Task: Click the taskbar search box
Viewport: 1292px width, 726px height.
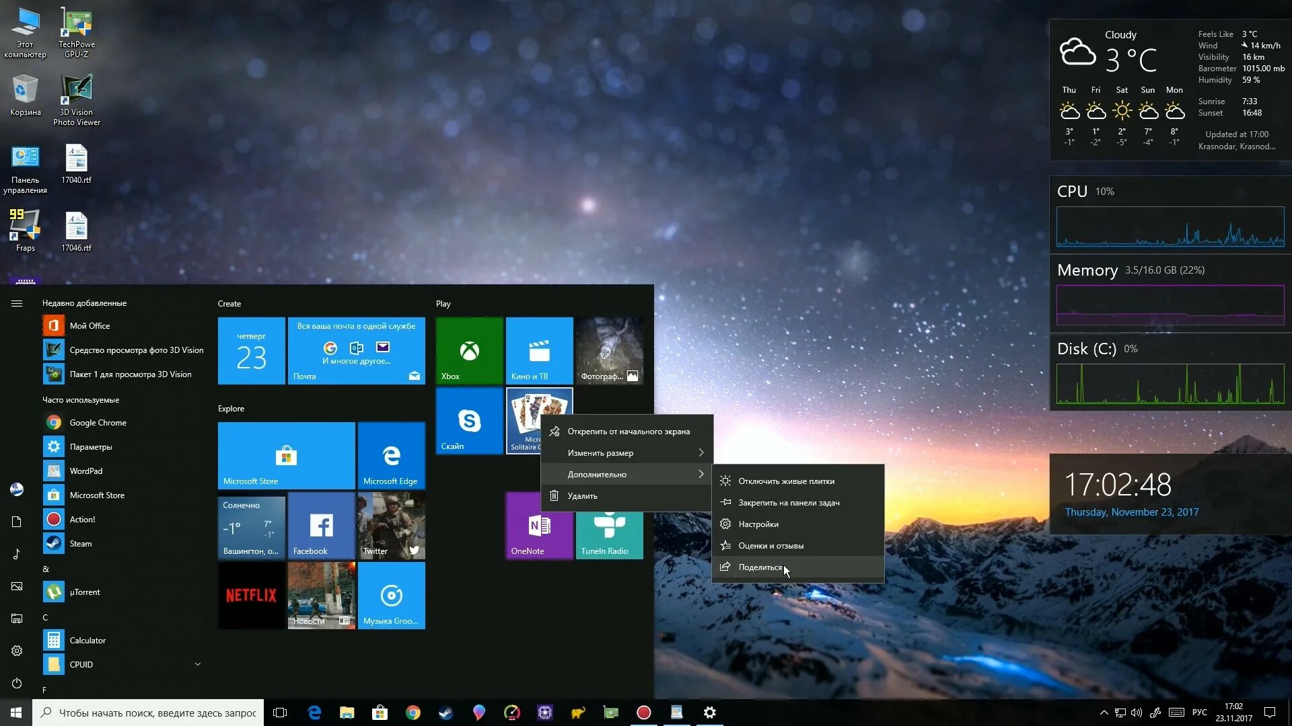Action: tap(148, 713)
